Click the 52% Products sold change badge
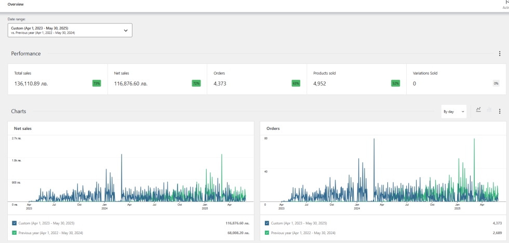Image resolution: width=509 pixels, height=243 pixels. click(396, 83)
